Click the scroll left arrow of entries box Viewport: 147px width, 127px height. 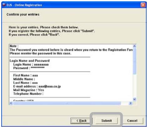point(11,103)
